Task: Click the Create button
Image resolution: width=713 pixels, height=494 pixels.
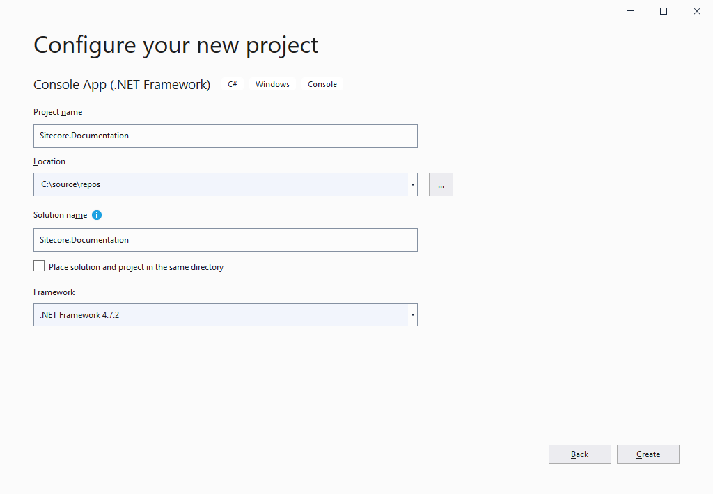Action: [648, 454]
